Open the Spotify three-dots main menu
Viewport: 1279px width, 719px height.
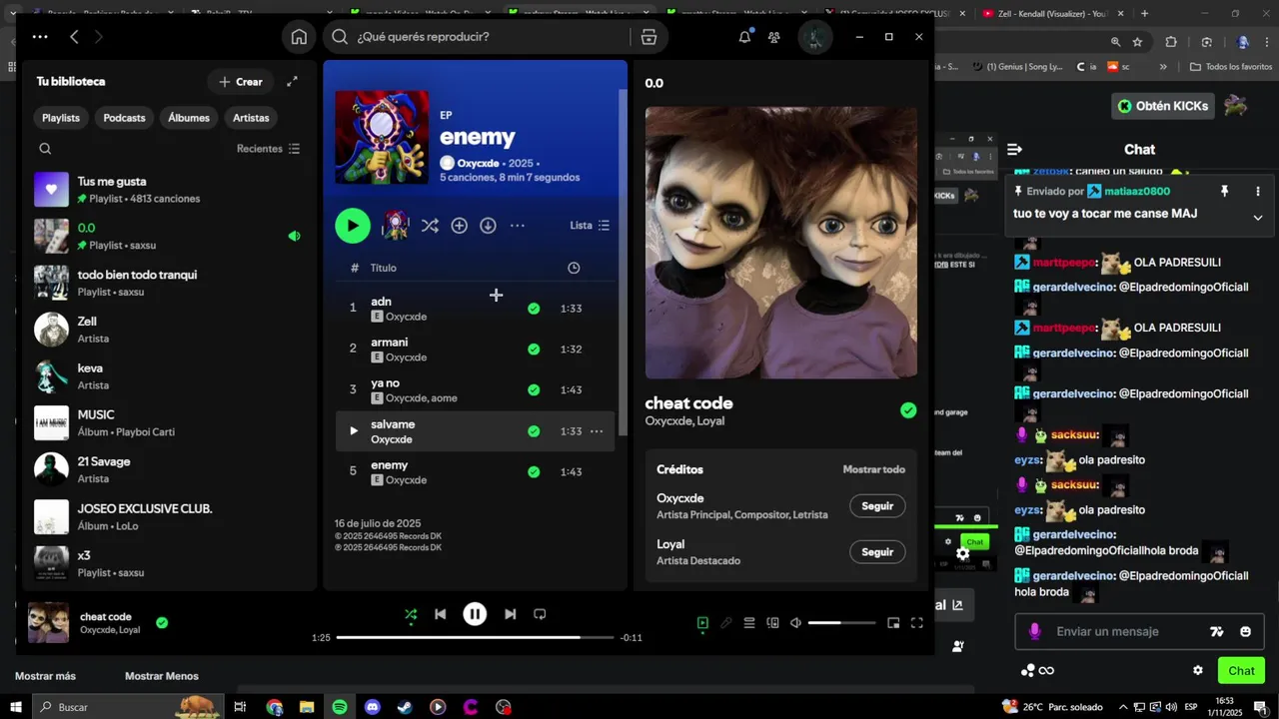click(40, 37)
